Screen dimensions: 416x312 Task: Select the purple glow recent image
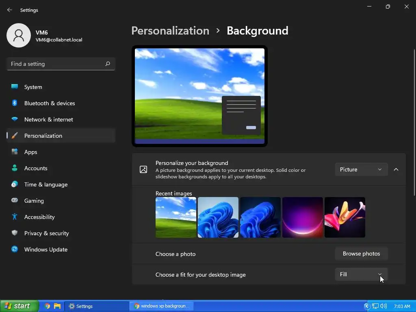(302, 217)
